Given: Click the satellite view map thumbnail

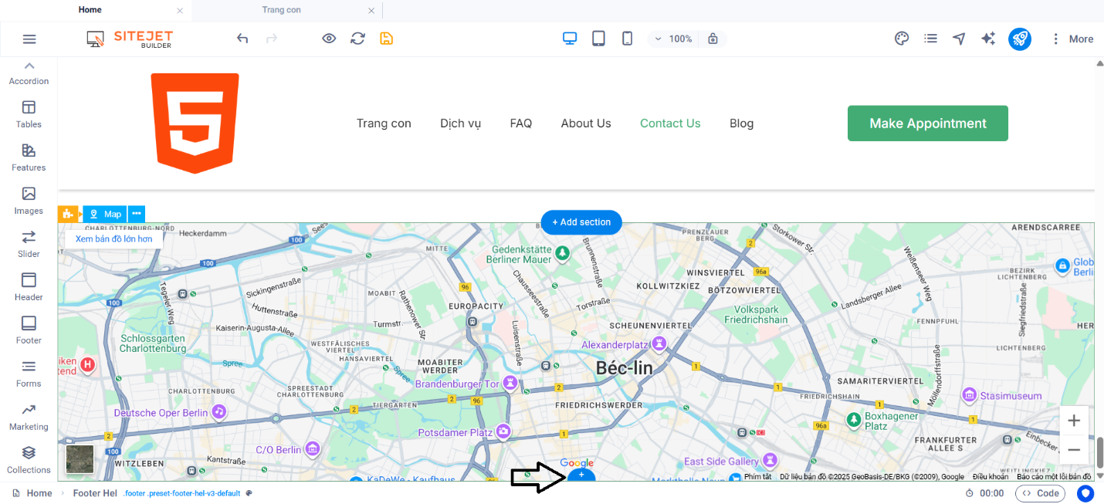Looking at the screenshot, I should (x=80, y=458).
